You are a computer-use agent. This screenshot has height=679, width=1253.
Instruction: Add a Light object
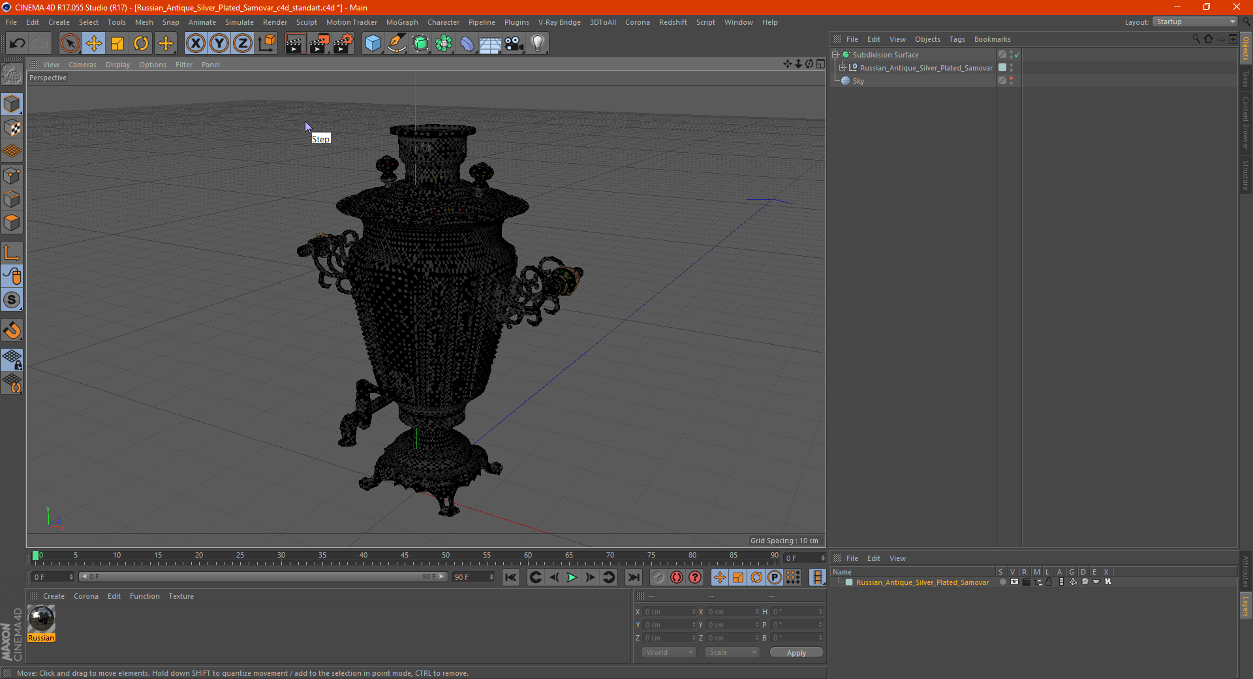pos(538,44)
